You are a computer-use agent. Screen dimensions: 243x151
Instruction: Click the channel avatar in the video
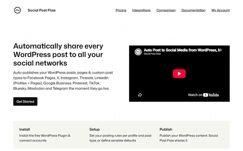[x=138, y=52]
